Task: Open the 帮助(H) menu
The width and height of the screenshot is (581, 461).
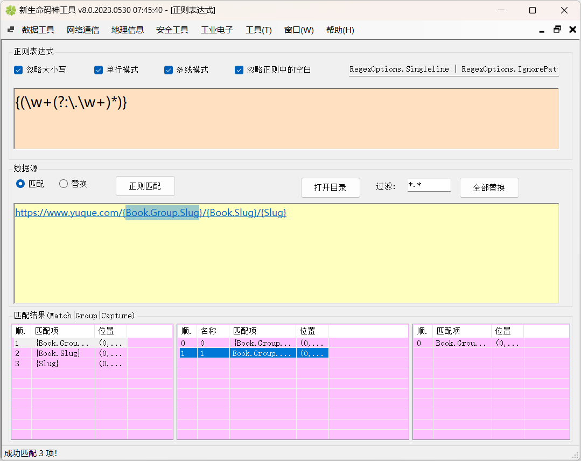Action: (340, 30)
